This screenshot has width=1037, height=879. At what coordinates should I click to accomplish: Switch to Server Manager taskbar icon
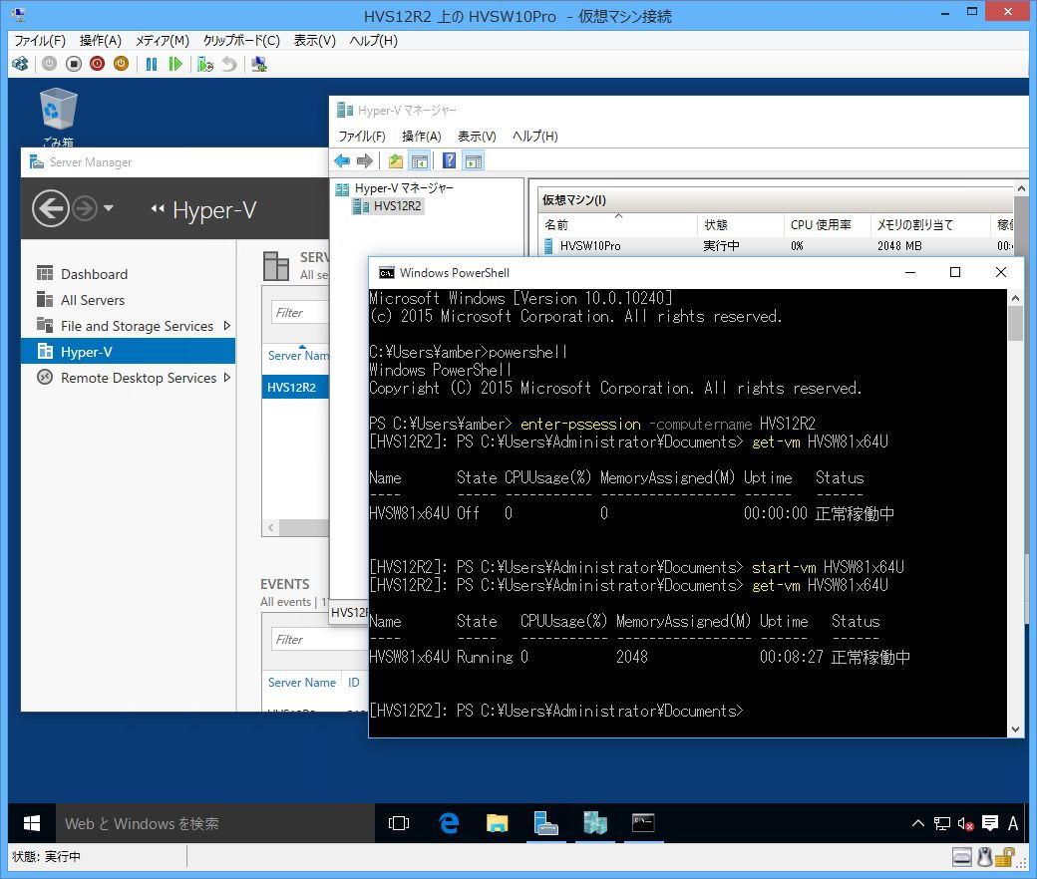point(546,823)
